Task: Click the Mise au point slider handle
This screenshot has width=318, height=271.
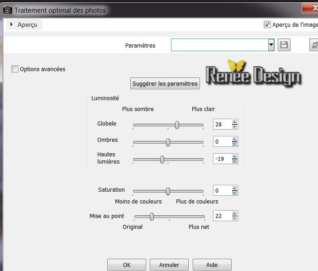Action: pos(152,217)
